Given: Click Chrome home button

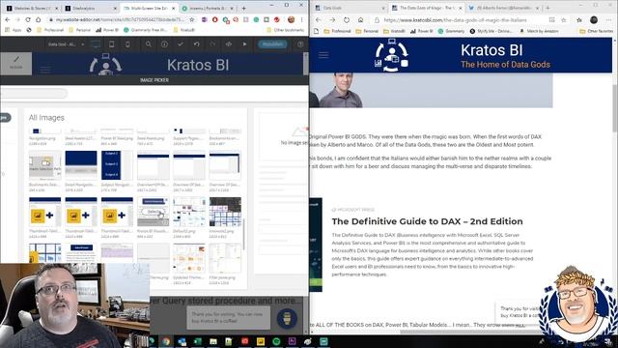Looking at the screenshot, I should coord(38,19).
